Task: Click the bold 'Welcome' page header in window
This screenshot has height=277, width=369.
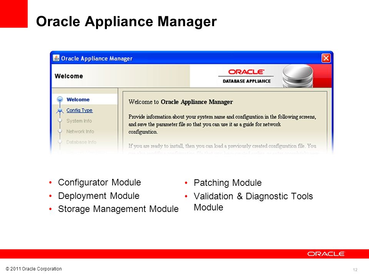Action: point(69,76)
